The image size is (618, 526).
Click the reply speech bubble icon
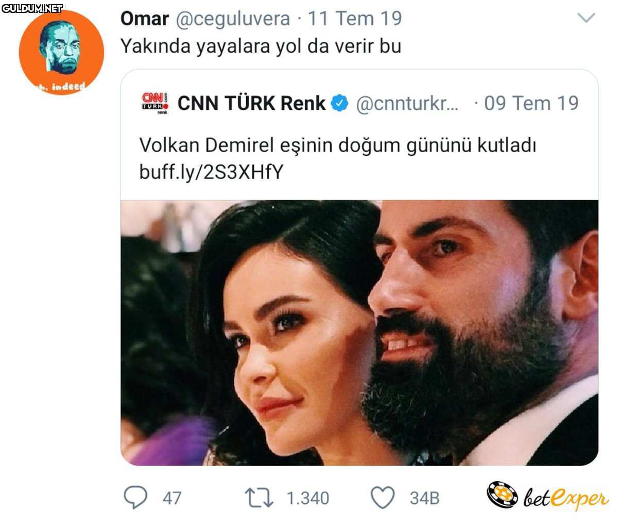(135, 498)
